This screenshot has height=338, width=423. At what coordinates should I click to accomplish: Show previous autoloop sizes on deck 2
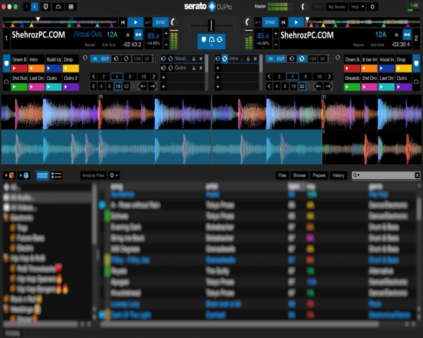269,77
